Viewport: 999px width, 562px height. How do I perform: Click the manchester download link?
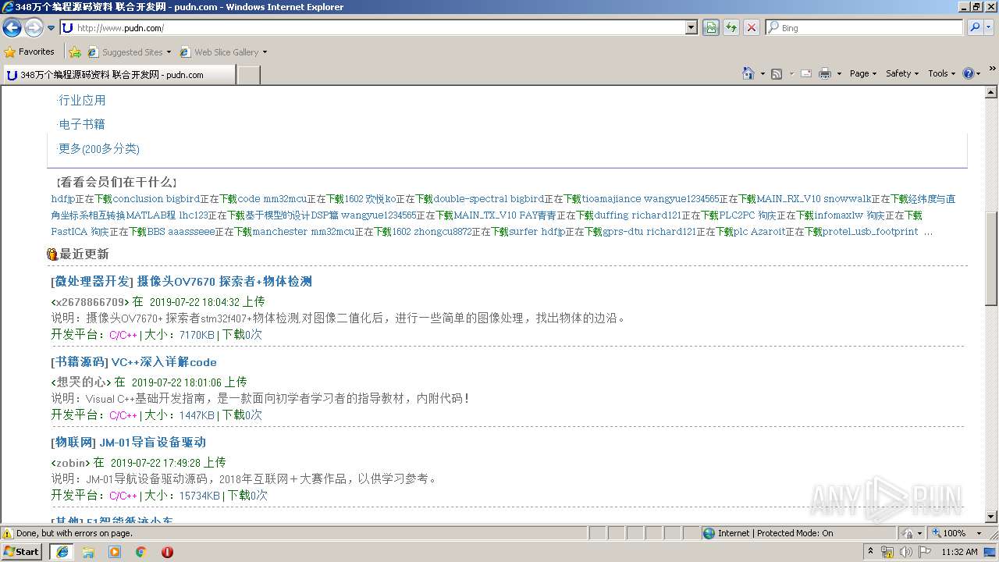279,232
